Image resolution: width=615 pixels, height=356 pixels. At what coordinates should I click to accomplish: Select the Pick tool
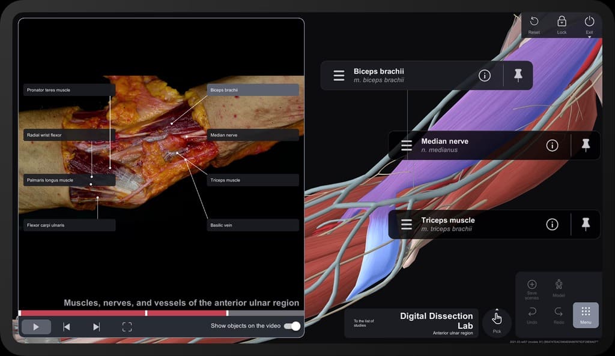tap(497, 321)
